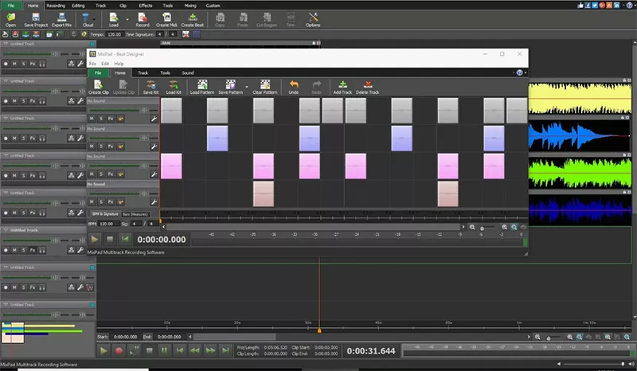The image size is (637, 371).
Task: Open Fx for the first beat track
Action: point(111,119)
